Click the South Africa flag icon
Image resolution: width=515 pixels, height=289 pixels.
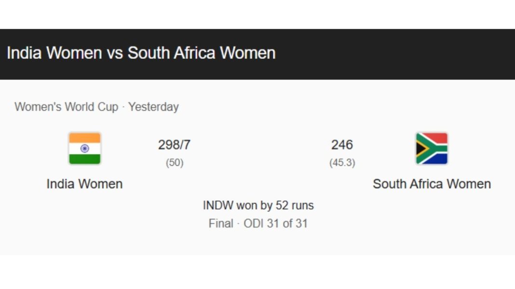(x=432, y=148)
